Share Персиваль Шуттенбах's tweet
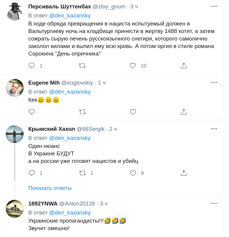Screen dimensions: 229x237 pyautogui.click(x=184, y=66)
